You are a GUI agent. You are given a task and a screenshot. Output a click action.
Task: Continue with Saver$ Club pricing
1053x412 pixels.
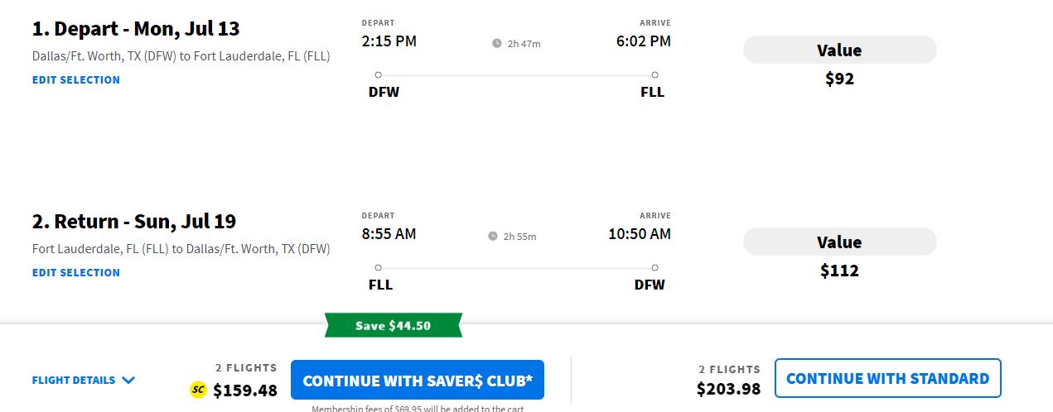pos(418,381)
